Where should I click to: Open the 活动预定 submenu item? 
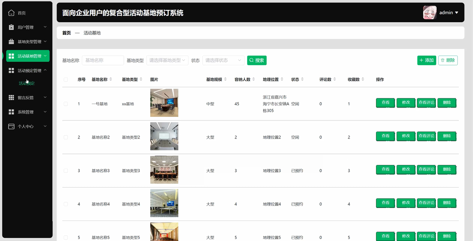[x=27, y=83]
